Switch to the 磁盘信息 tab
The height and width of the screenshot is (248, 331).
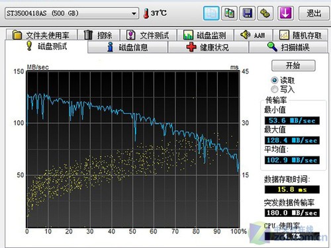(128, 47)
